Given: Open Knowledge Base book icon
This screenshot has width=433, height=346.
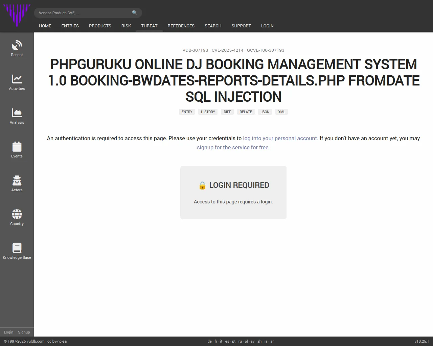Looking at the screenshot, I should click(x=17, y=248).
